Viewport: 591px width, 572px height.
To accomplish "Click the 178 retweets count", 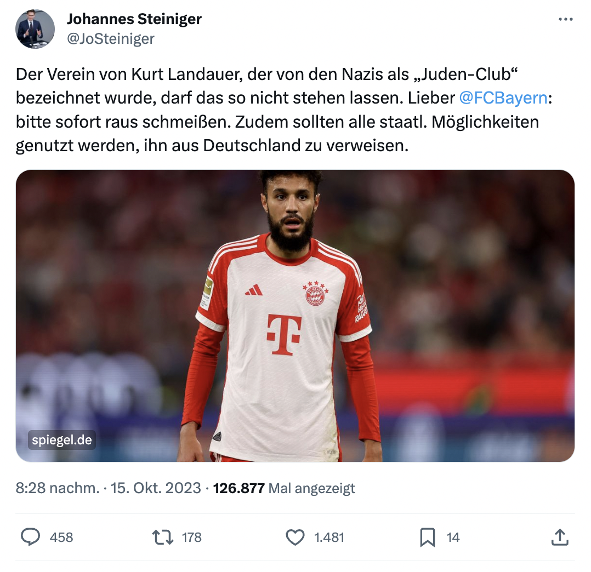I will [192, 537].
